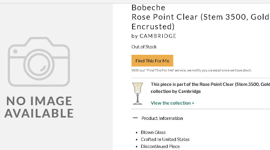Select the Crafted In United States item
The image size is (270, 150).
pos(165,139)
